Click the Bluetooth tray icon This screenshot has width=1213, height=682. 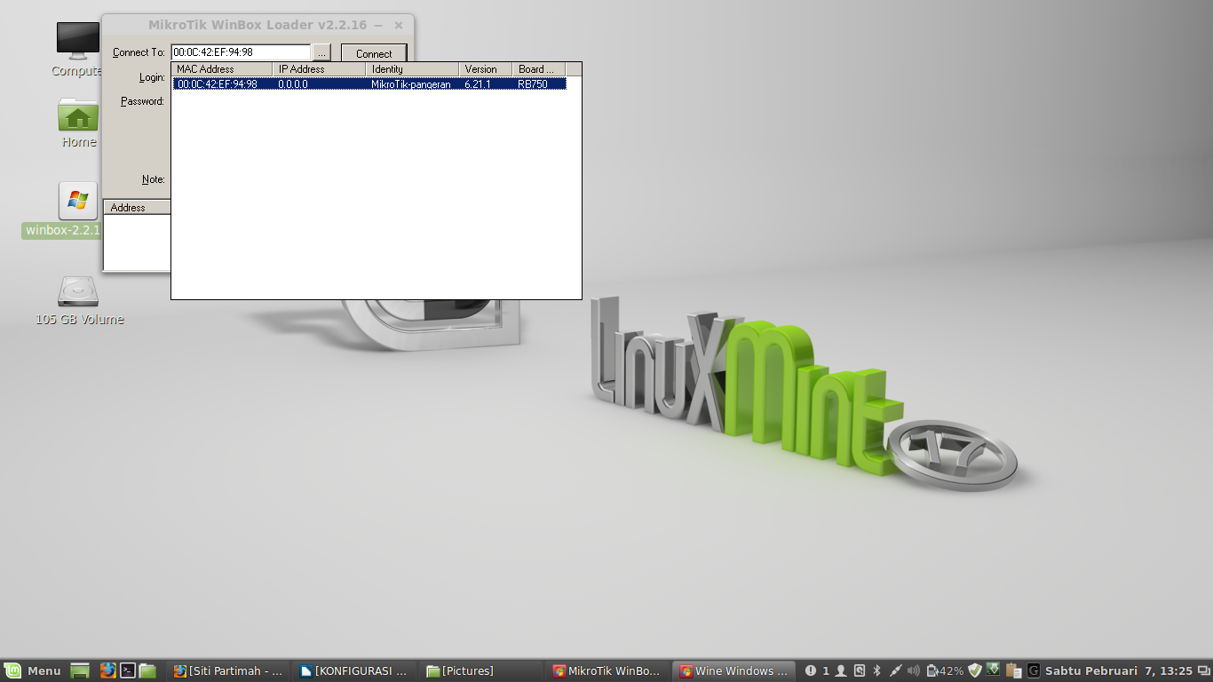pos(876,670)
